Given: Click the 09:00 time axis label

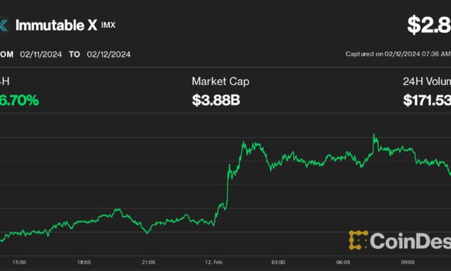Looking at the screenshot, I should tap(408, 262).
